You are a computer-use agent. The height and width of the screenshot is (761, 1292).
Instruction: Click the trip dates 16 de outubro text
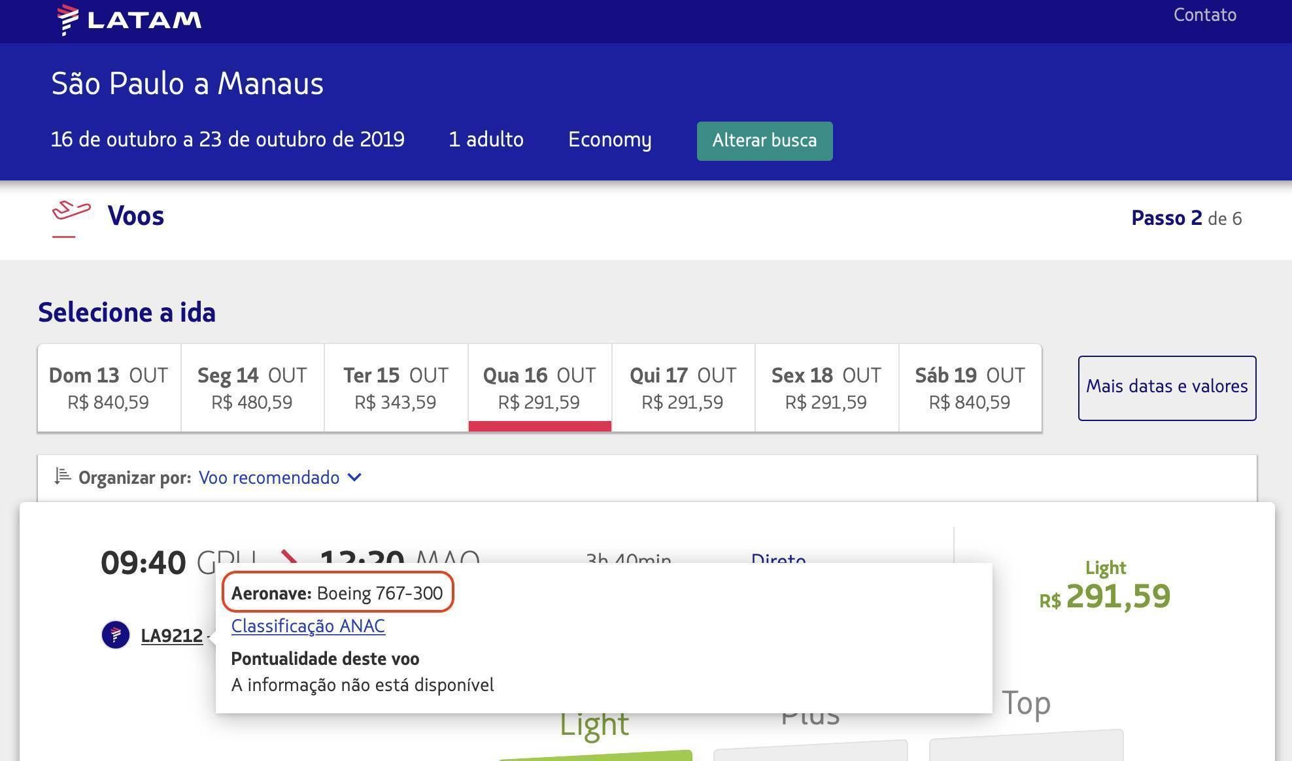pos(228,139)
